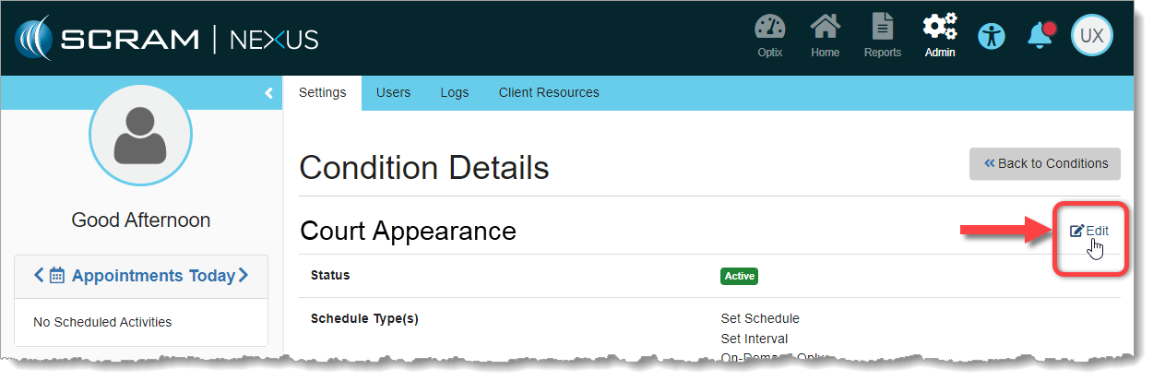Click the profile picture placeholder
Image resolution: width=1153 pixels, height=381 pixels.
point(140,135)
